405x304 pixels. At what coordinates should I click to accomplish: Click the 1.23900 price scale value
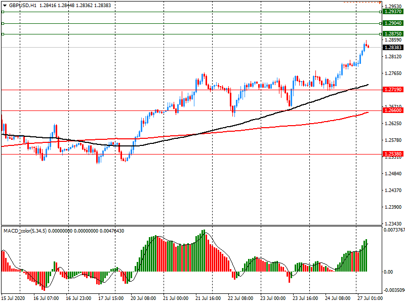393,207
